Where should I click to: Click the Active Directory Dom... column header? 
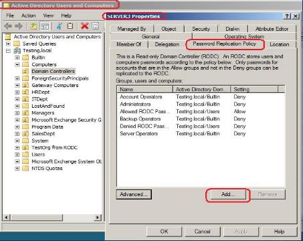coord(202,89)
